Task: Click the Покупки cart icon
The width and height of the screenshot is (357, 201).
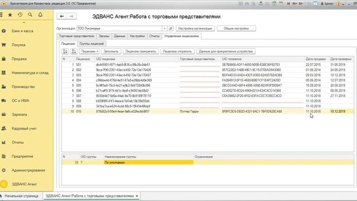Action: coord(4,45)
